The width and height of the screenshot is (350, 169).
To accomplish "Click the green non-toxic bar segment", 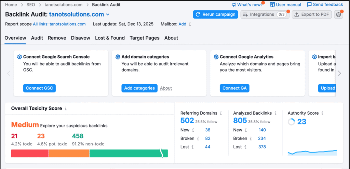I will click(x=129, y=154).
